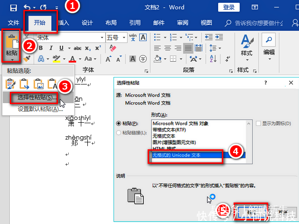Open the 文件 tab

(x=14, y=23)
